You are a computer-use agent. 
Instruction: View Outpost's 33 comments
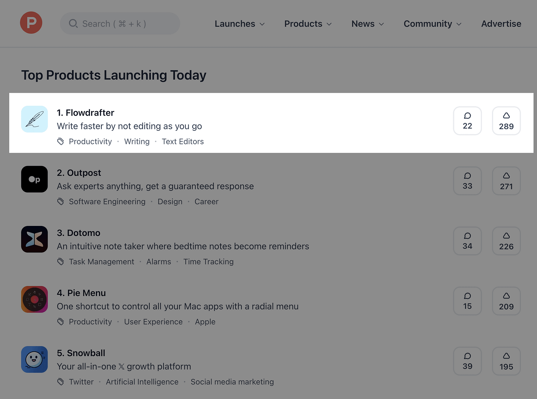pos(467,181)
